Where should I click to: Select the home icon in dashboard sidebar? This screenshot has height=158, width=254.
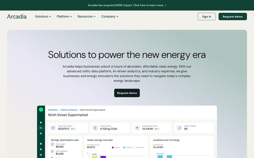41,122
